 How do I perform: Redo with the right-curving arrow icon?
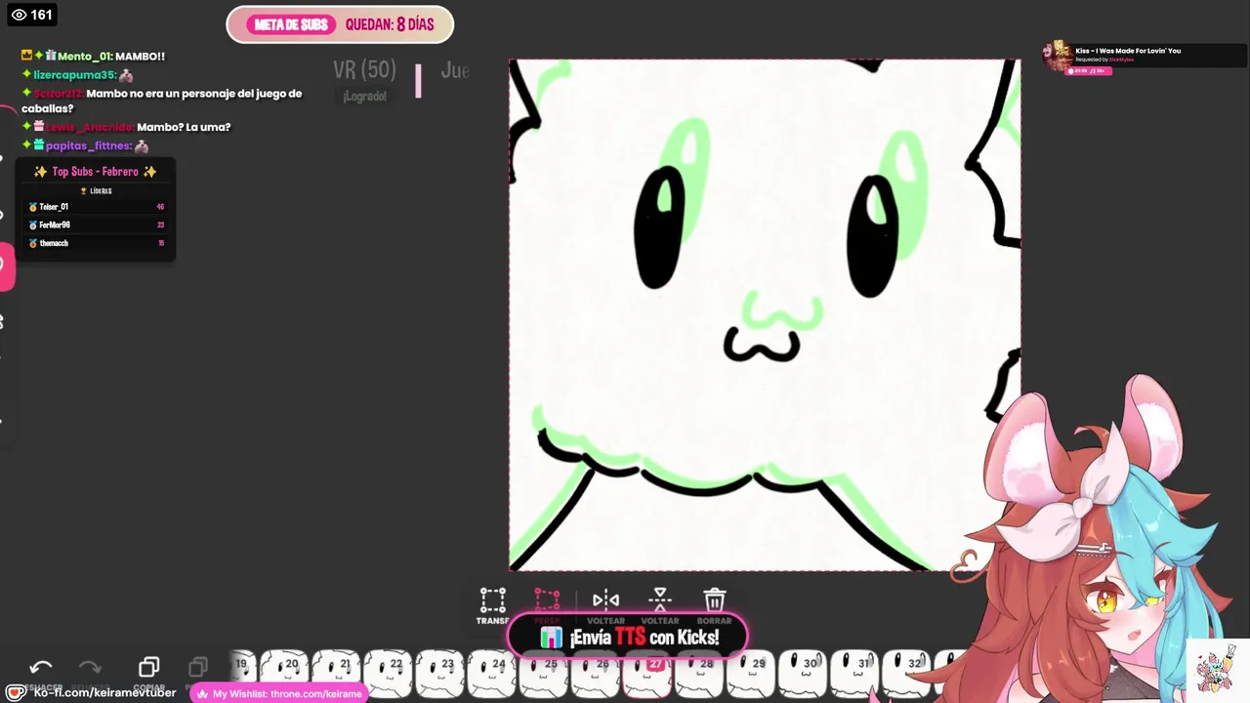[90, 667]
